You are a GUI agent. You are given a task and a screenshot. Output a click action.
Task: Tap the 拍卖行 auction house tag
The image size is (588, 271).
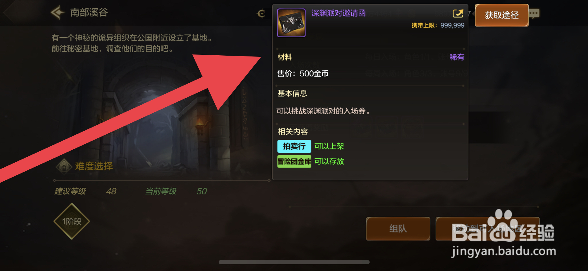point(294,146)
